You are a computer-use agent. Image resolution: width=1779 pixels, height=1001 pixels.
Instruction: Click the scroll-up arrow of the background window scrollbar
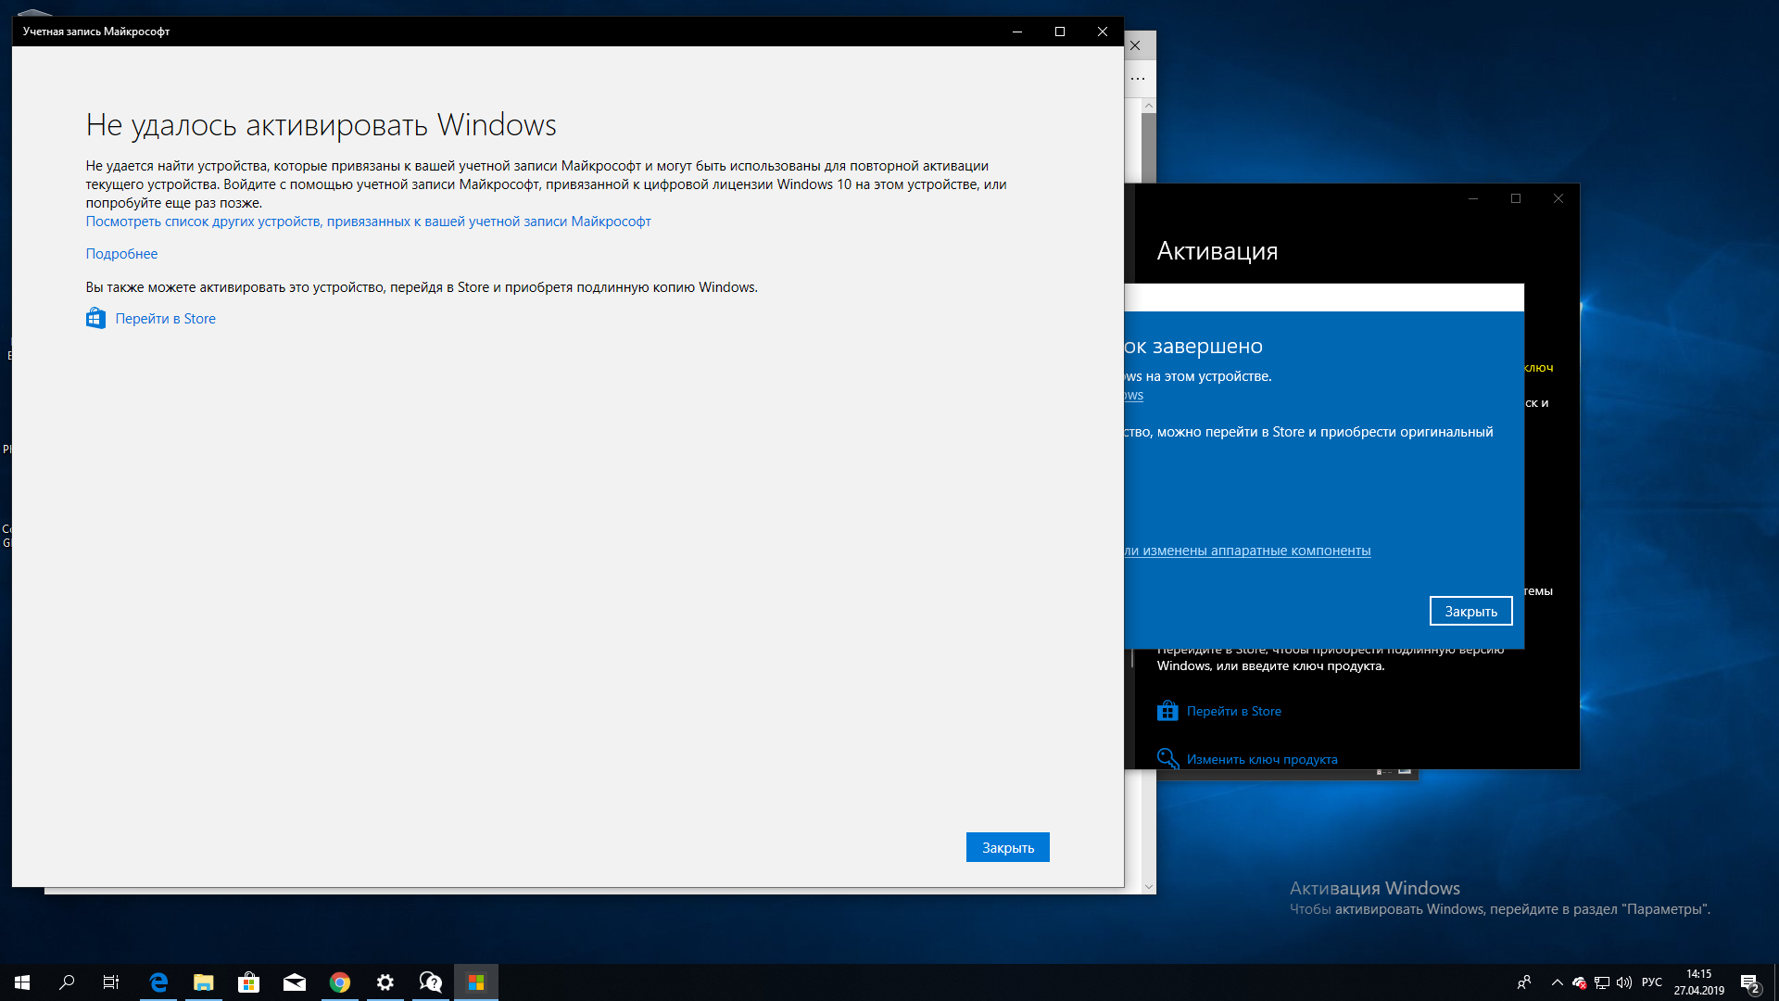click(1149, 106)
